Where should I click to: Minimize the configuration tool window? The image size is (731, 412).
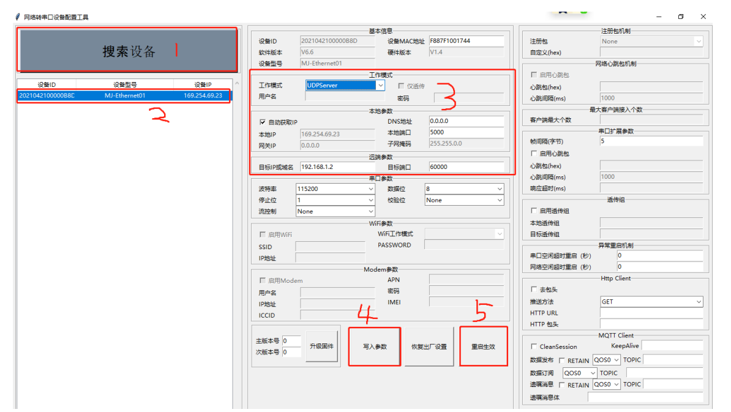659,17
